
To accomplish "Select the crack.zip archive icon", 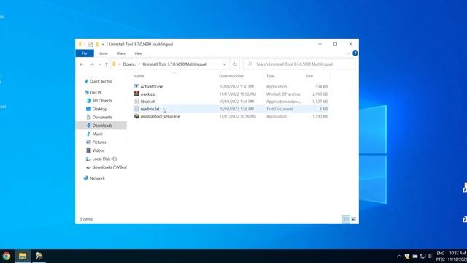I will (136, 94).
